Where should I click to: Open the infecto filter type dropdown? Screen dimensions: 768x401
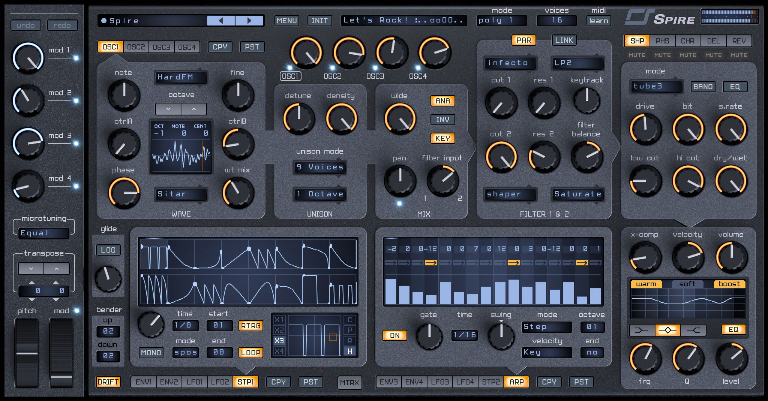[x=510, y=63]
